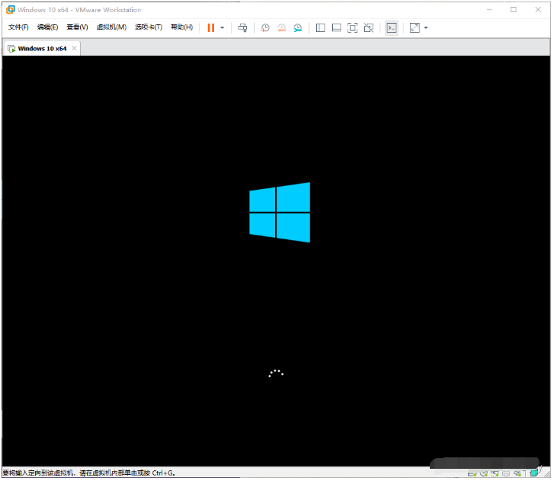Open the snapshot manager
This screenshot has height=481, width=554.
tap(297, 27)
